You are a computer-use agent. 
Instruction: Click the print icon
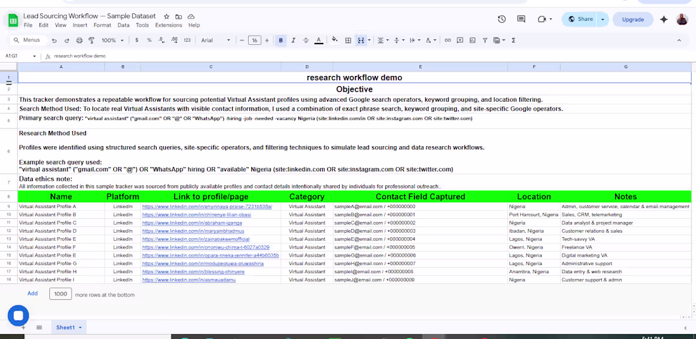79,40
